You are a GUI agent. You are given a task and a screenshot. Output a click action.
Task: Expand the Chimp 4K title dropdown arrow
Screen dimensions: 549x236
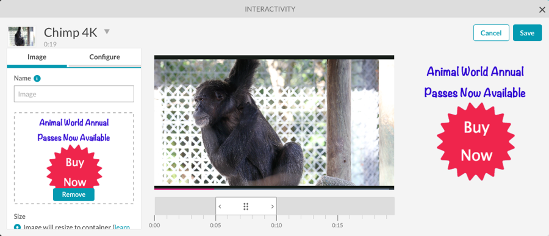[107, 32]
